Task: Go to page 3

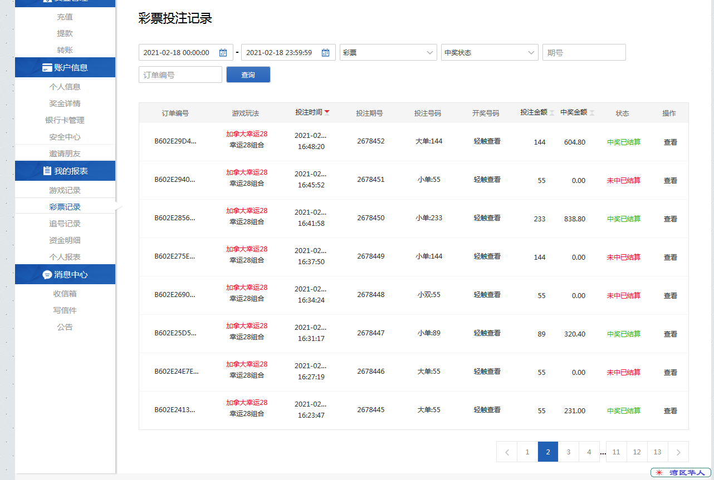Action: click(569, 452)
